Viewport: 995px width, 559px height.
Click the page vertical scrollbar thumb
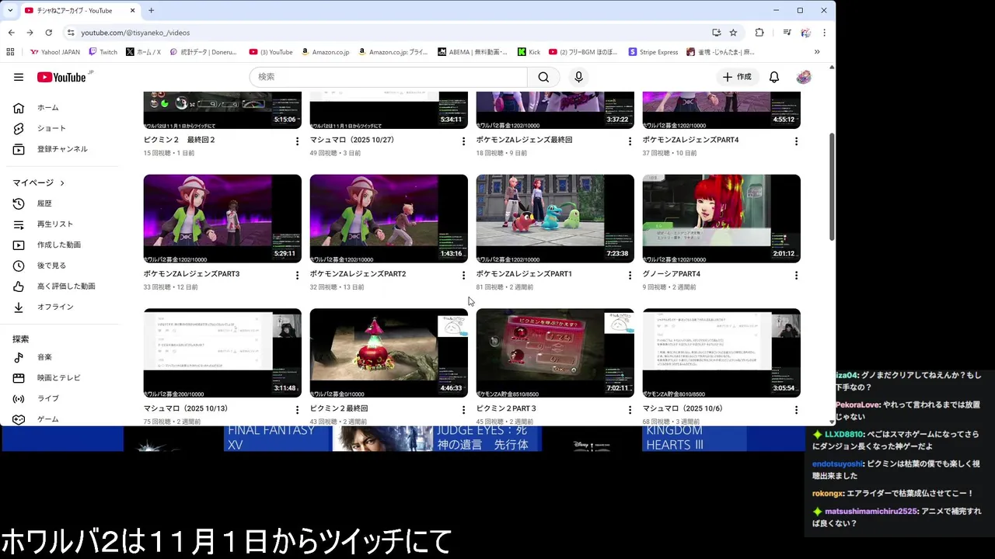[832, 186]
